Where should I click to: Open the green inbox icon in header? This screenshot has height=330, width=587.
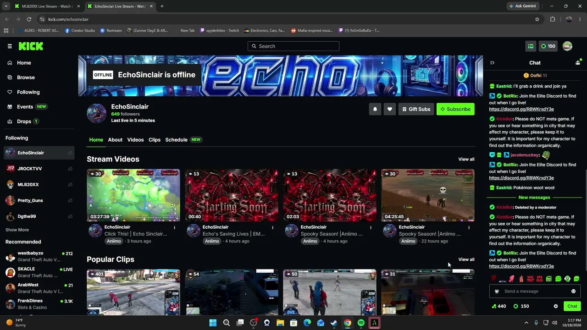(x=531, y=46)
